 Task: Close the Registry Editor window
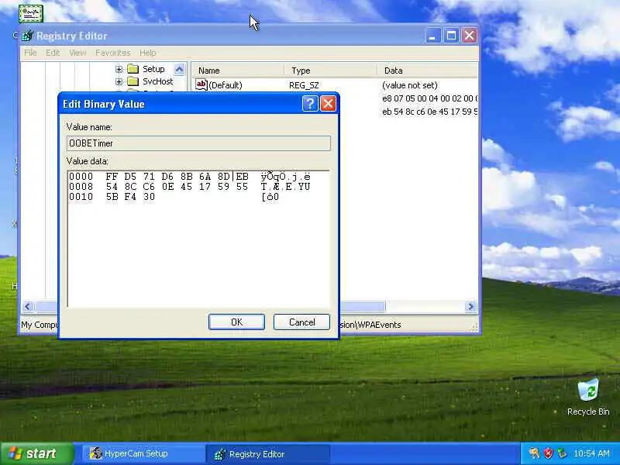470,36
